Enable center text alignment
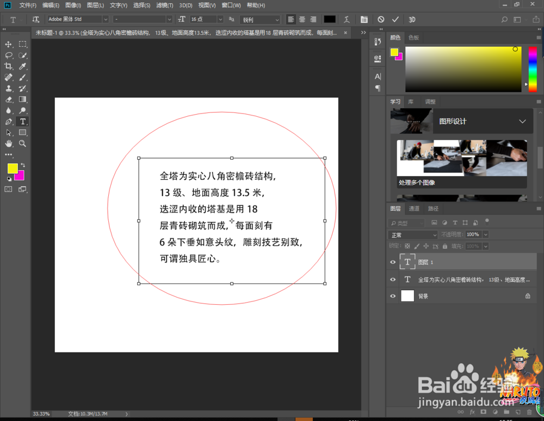 pyautogui.click(x=301, y=20)
